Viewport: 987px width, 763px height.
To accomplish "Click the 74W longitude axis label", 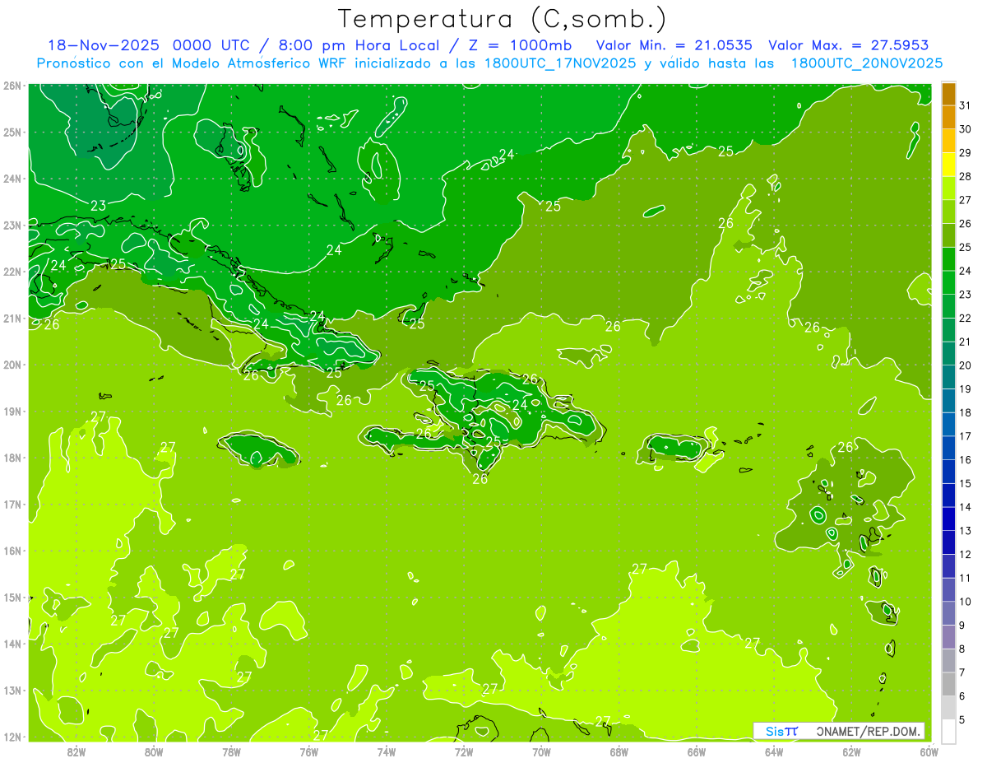I will [x=387, y=751].
